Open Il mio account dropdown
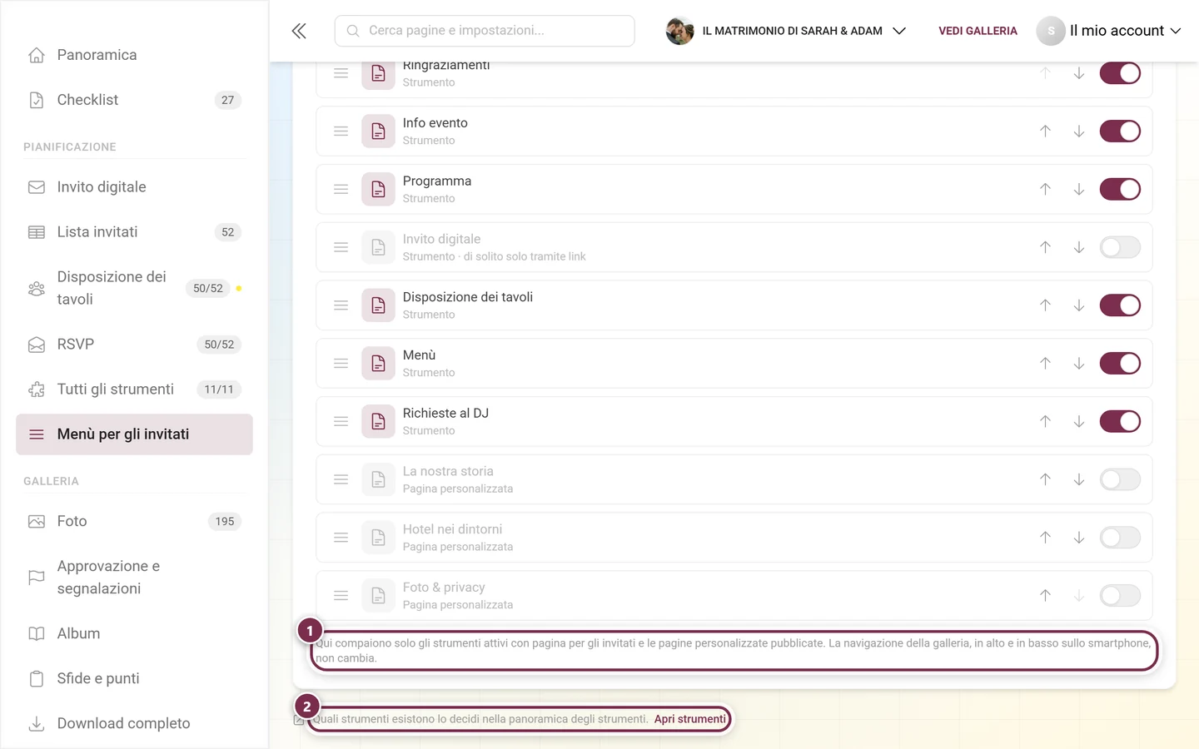Viewport: 1199px width, 749px height. [1108, 31]
